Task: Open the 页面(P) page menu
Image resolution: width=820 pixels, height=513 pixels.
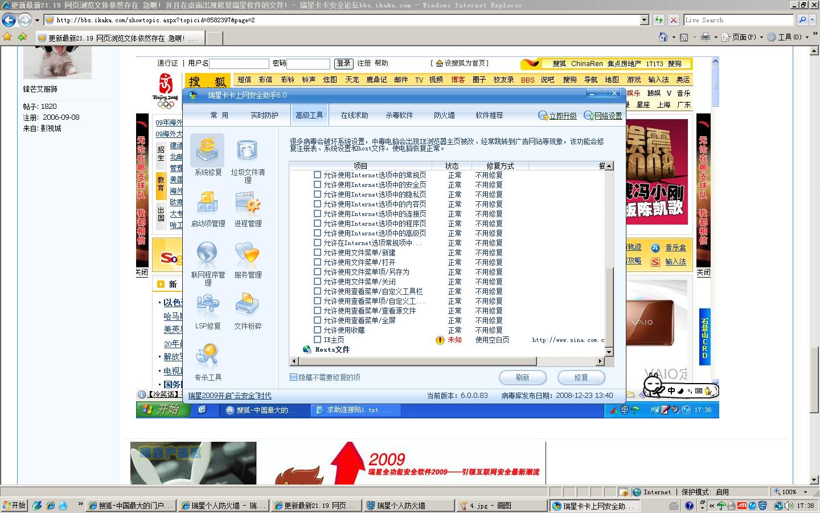Action: pyautogui.click(x=742, y=37)
